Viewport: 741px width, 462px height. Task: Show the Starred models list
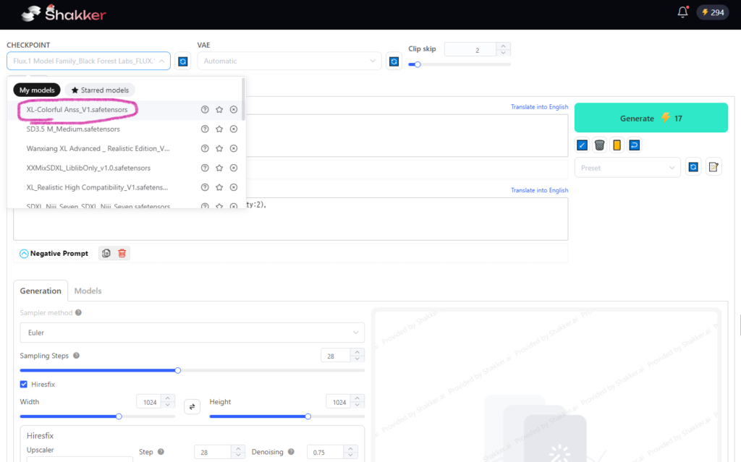tap(100, 90)
